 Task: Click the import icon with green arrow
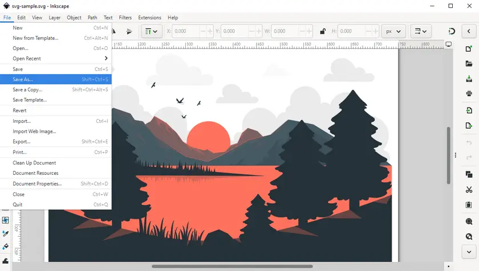[x=469, y=110]
